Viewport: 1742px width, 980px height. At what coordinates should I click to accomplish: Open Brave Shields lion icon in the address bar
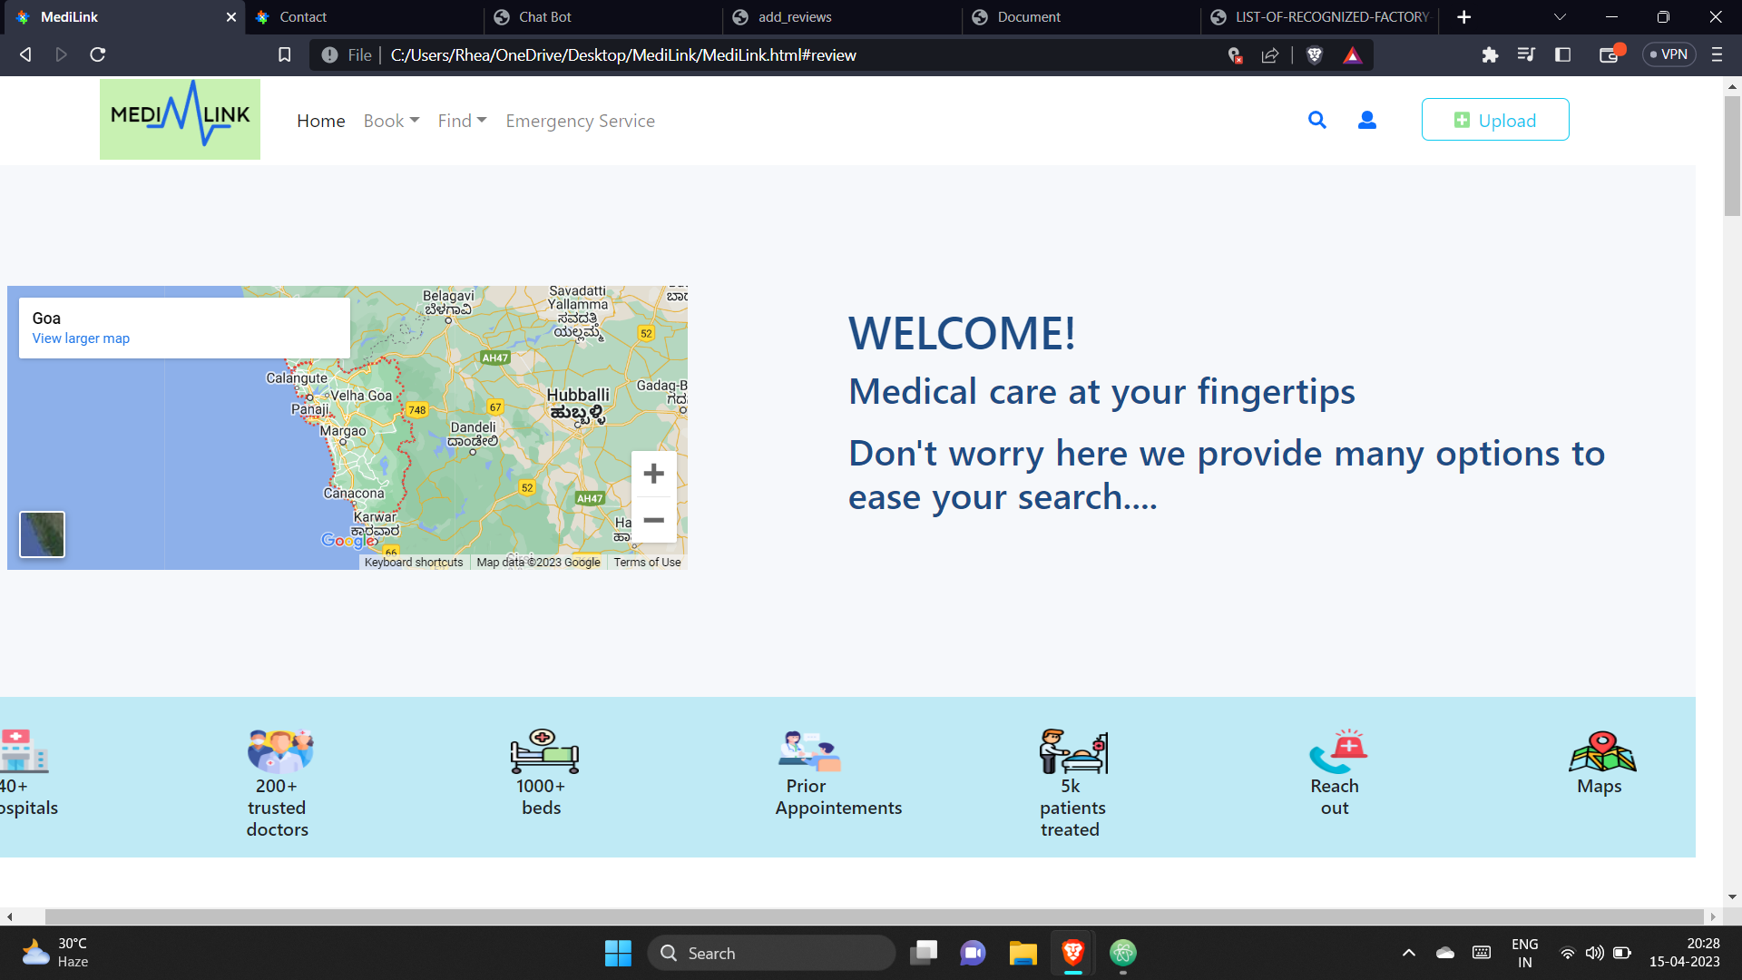pos(1314,55)
